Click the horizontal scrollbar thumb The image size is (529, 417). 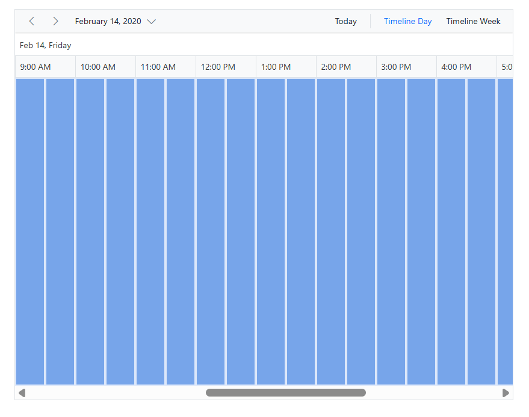coord(286,393)
